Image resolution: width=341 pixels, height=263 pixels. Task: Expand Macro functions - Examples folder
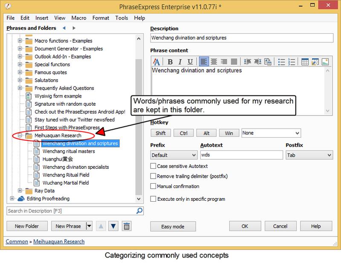[x=20, y=40]
